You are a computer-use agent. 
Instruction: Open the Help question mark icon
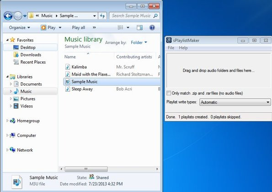point(152,27)
